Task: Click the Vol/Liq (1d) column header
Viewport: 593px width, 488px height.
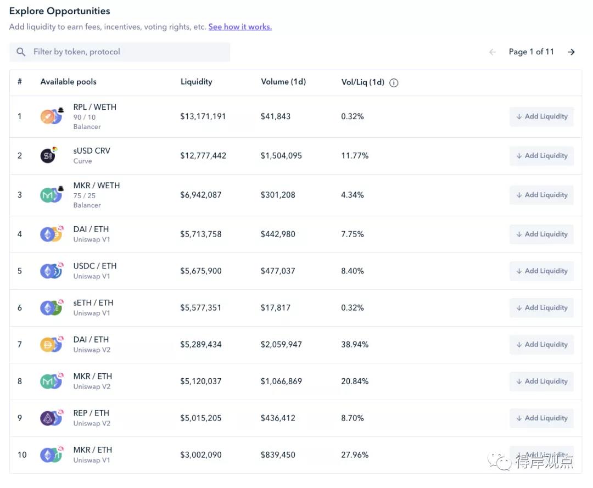Action: [363, 82]
